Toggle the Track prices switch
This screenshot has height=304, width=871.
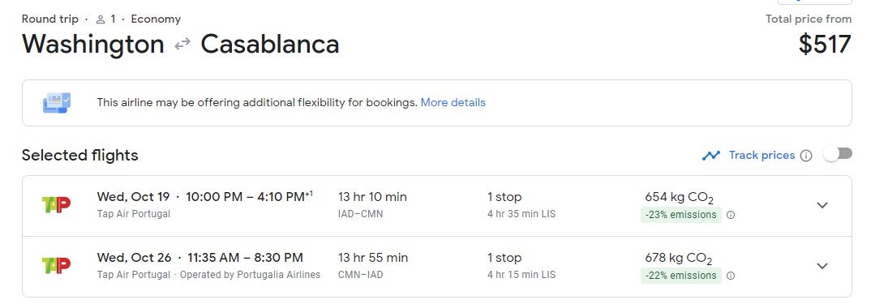[838, 154]
